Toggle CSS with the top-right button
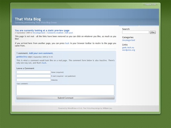Image resolution: width=171 pixels, height=128 pixels. (x=150, y=4)
